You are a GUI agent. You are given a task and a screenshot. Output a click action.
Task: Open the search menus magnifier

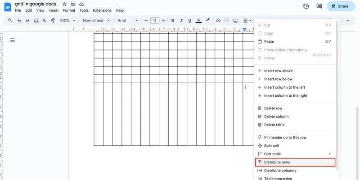(10, 20)
